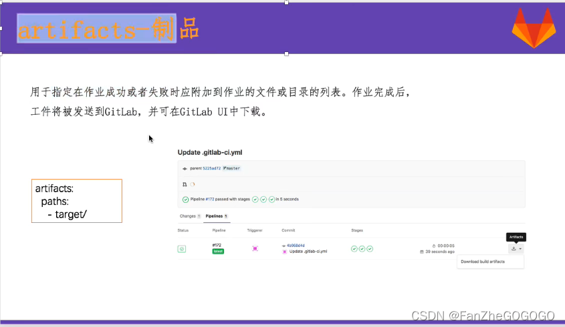Screen dimensions: 565x327
Task: Open pipeline #172 in table row
Action: [217, 245]
